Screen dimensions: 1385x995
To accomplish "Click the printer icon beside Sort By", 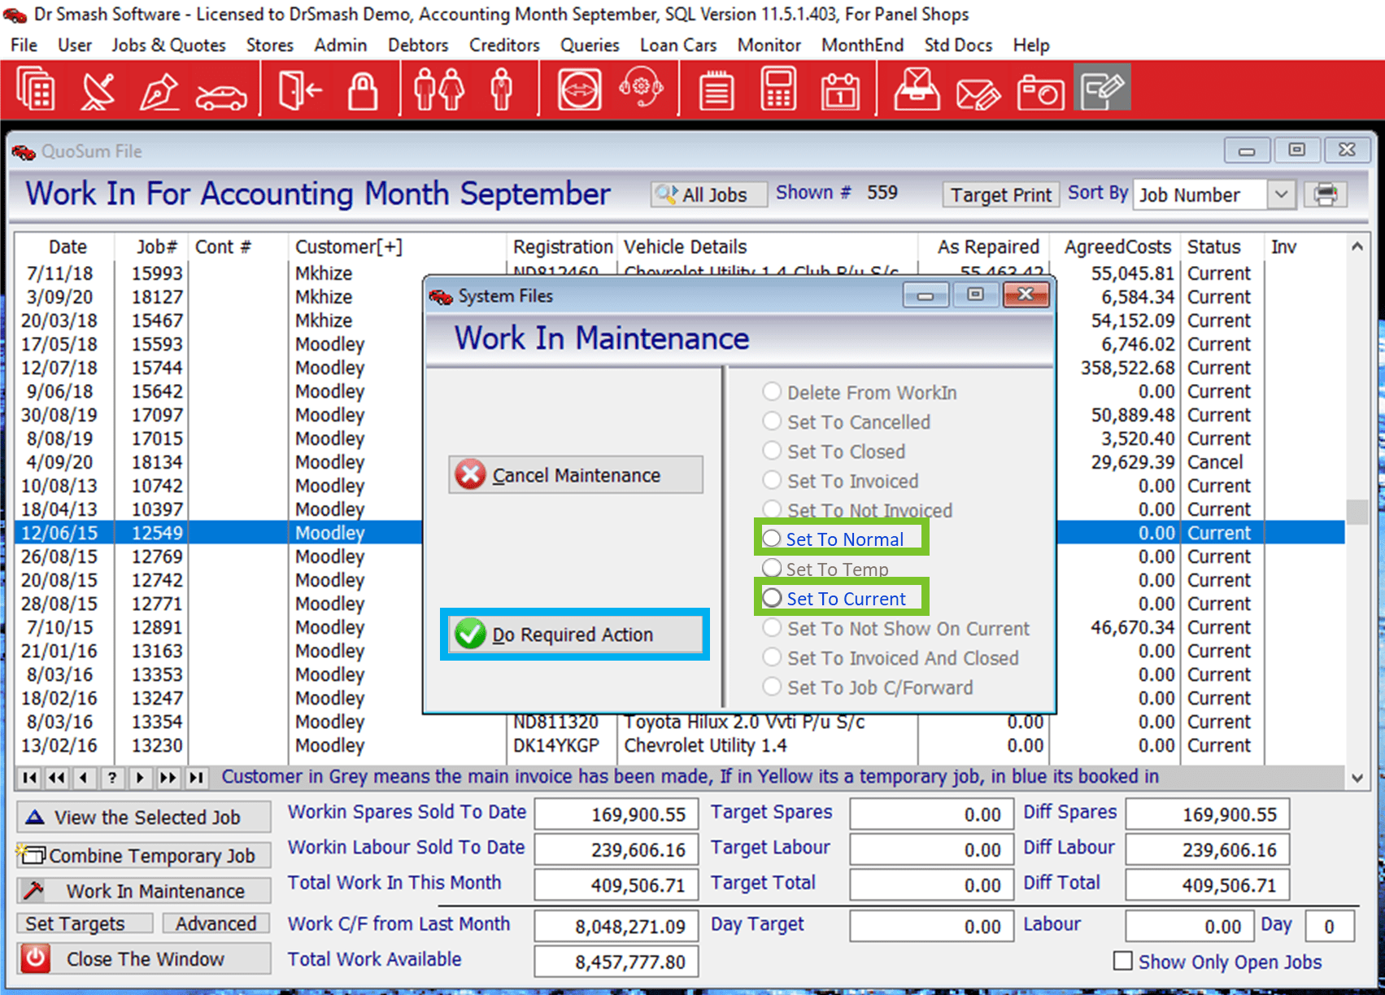I will click(1326, 194).
